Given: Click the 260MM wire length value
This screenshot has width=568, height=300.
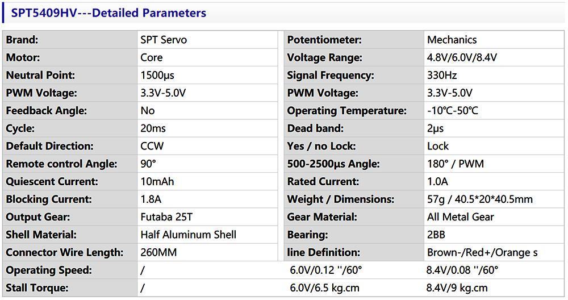Looking at the screenshot, I should coord(157,252).
